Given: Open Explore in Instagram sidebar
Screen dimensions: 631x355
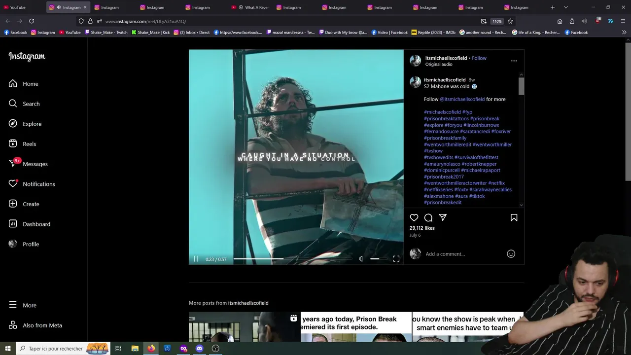Looking at the screenshot, I should 25,124.
